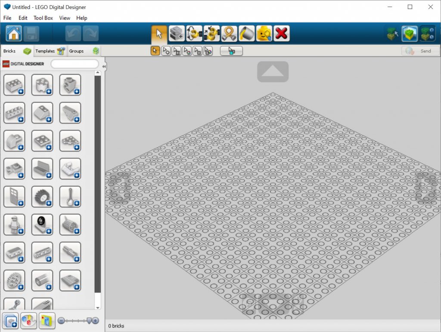Expand the basic bricks category
Image resolution: width=441 pixels, height=332 pixels.
[x=14, y=85]
